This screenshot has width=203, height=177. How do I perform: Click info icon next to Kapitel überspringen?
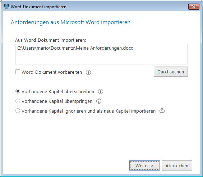[x=99, y=101]
